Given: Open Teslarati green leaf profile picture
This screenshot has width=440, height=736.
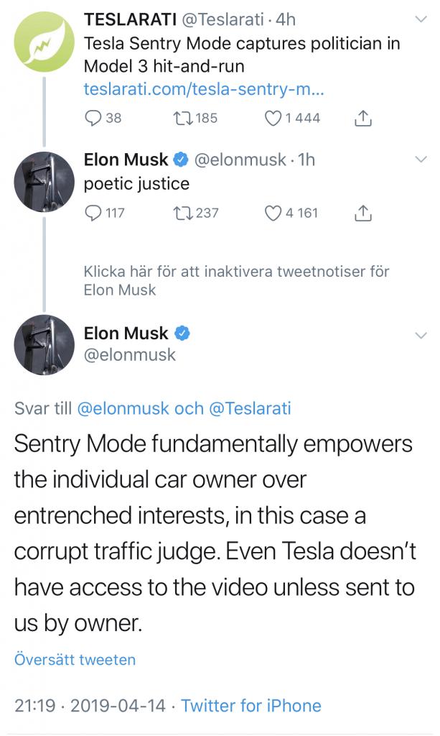Looking at the screenshot, I should 44,42.
